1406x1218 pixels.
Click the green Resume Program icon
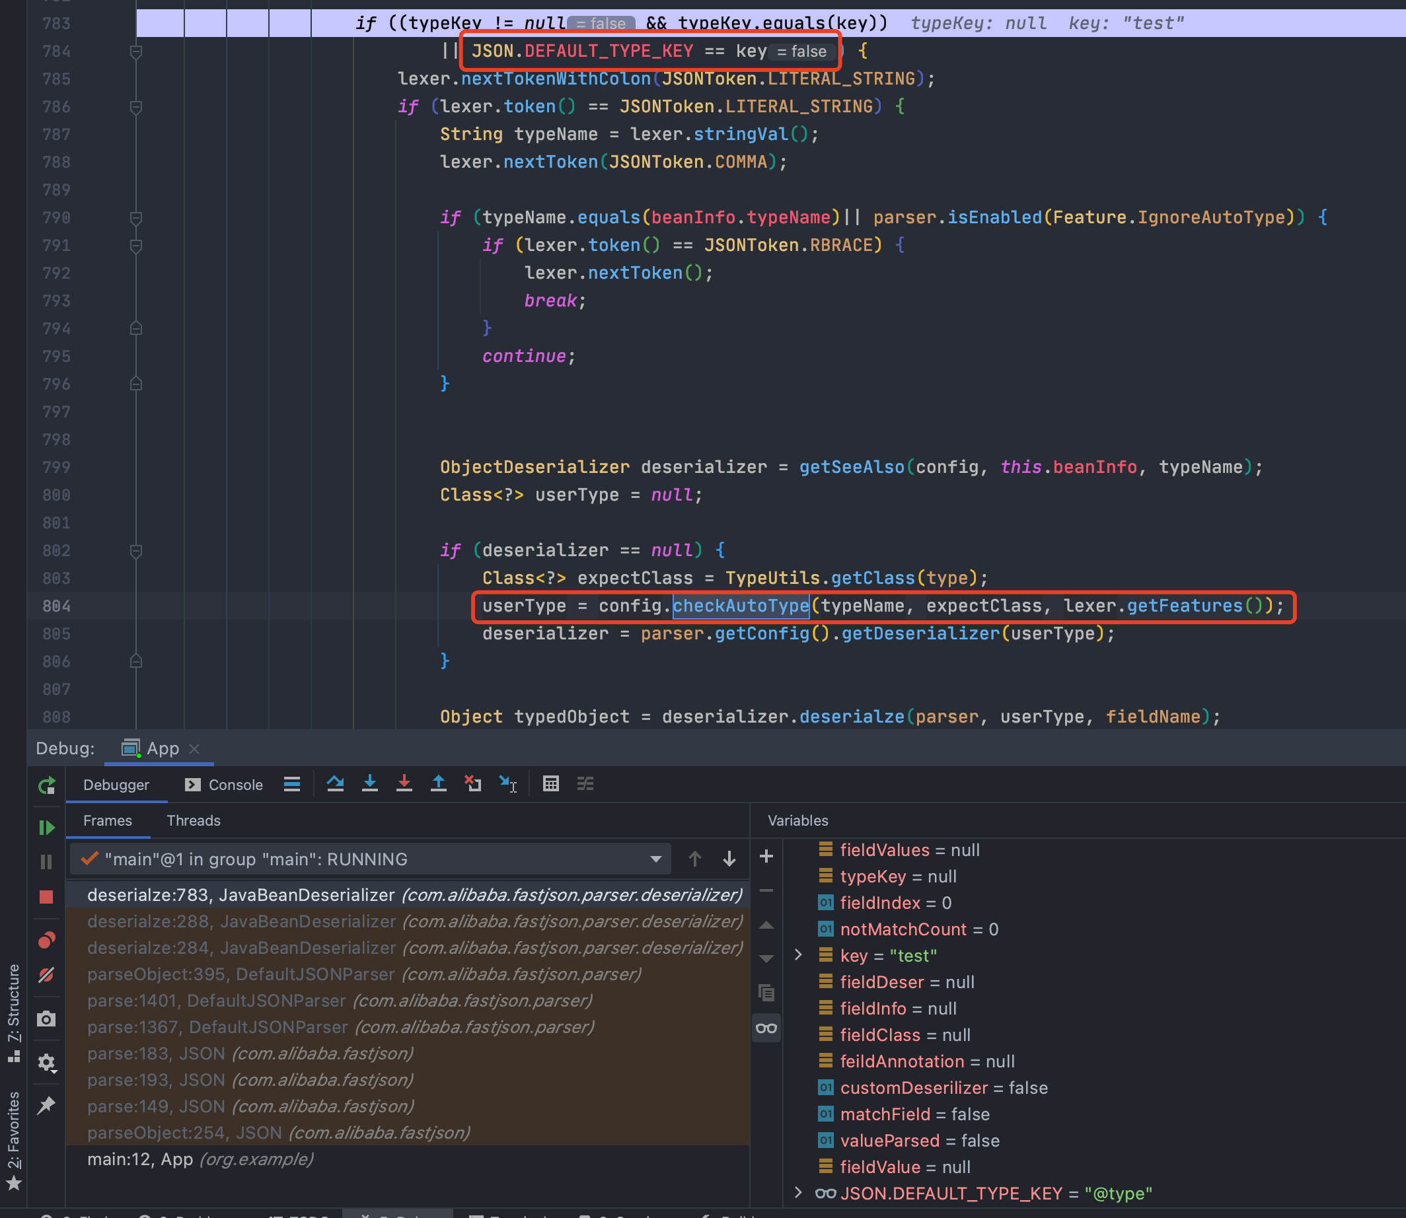click(x=46, y=827)
